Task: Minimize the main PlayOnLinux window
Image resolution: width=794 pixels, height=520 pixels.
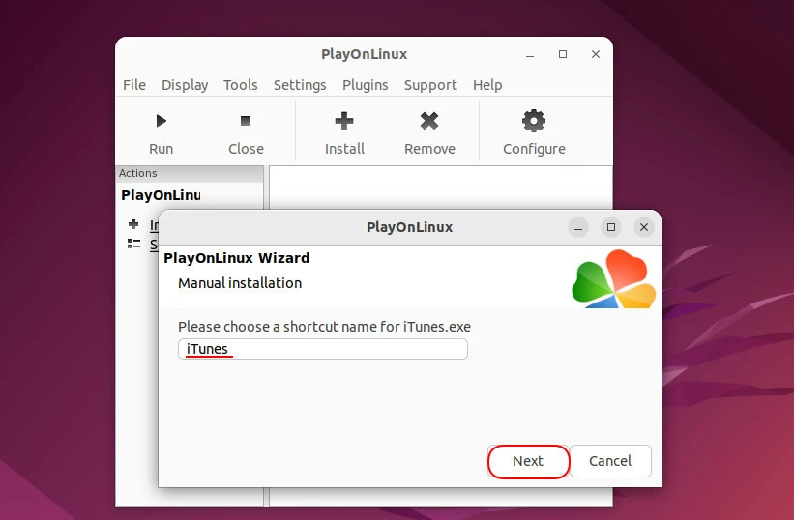Action: (x=529, y=55)
